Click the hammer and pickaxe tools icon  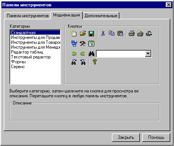[x=83, y=43]
